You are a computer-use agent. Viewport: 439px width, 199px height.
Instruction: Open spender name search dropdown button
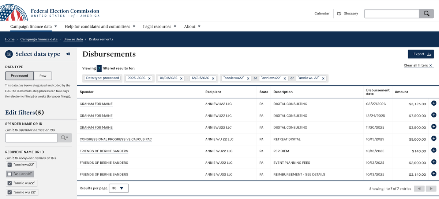65,137
